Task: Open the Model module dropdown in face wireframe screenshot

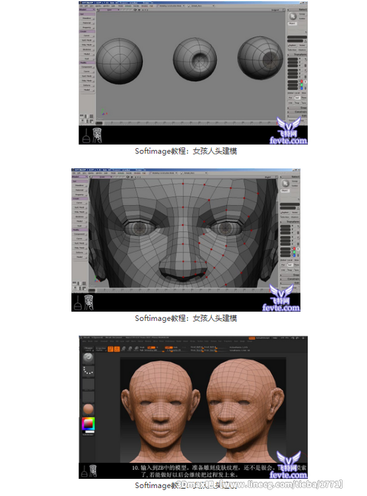Action: coord(80,177)
